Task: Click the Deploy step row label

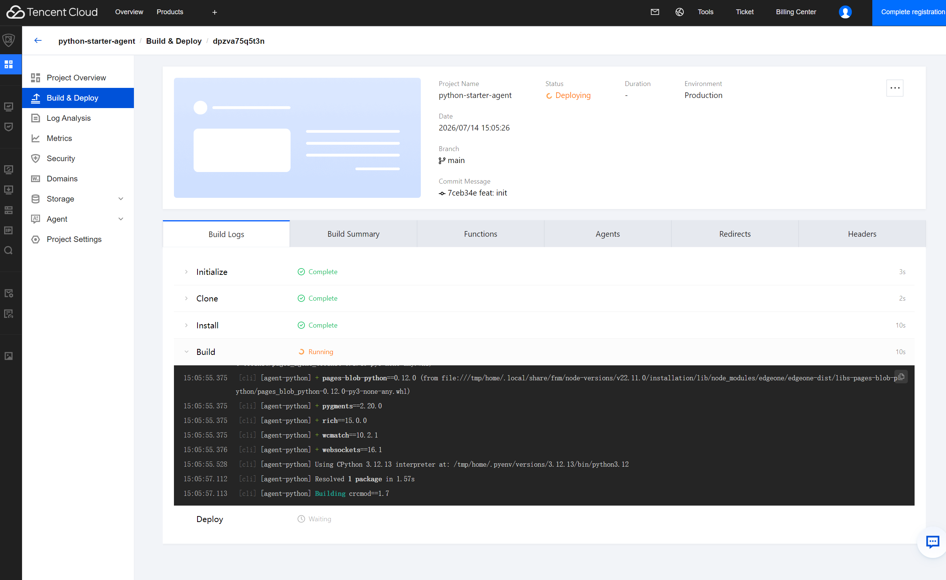Action: click(x=209, y=519)
